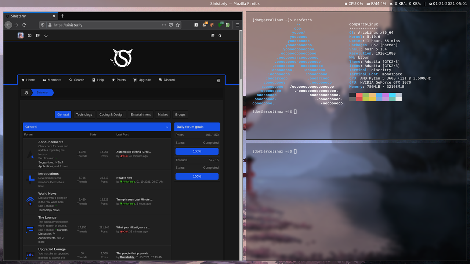Open the World News forum
470x264 pixels.
point(47,194)
